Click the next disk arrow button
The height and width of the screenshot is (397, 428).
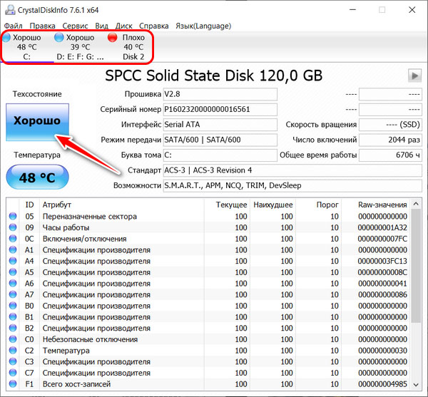414,76
